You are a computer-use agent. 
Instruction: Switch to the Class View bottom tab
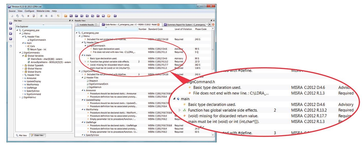pyautogui.click(x=38, y=135)
